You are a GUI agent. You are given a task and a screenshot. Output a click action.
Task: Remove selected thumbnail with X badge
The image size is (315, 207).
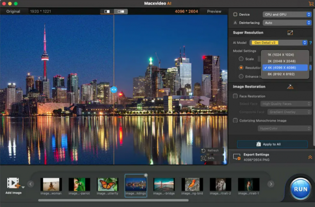coord(146,175)
